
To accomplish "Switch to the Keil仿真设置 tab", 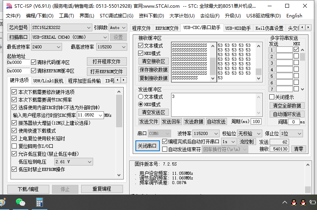I will [269, 28].
